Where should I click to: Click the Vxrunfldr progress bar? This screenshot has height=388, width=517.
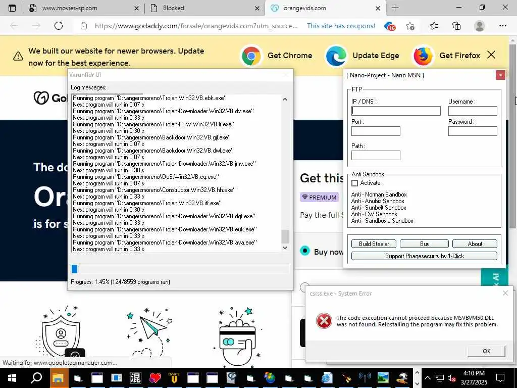180,269
